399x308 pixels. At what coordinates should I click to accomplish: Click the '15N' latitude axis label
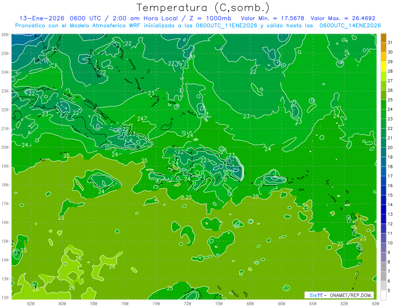pyautogui.click(x=5, y=241)
